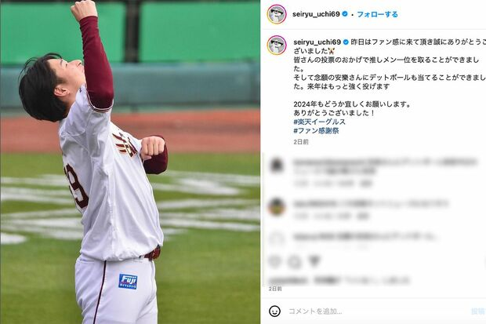486x324 pixels.
Task: Click the 2日前 timestamp under caption
Action: click(x=301, y=142)
